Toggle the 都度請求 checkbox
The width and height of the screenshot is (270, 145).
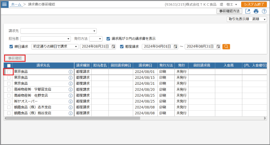(x=122, y=47)
